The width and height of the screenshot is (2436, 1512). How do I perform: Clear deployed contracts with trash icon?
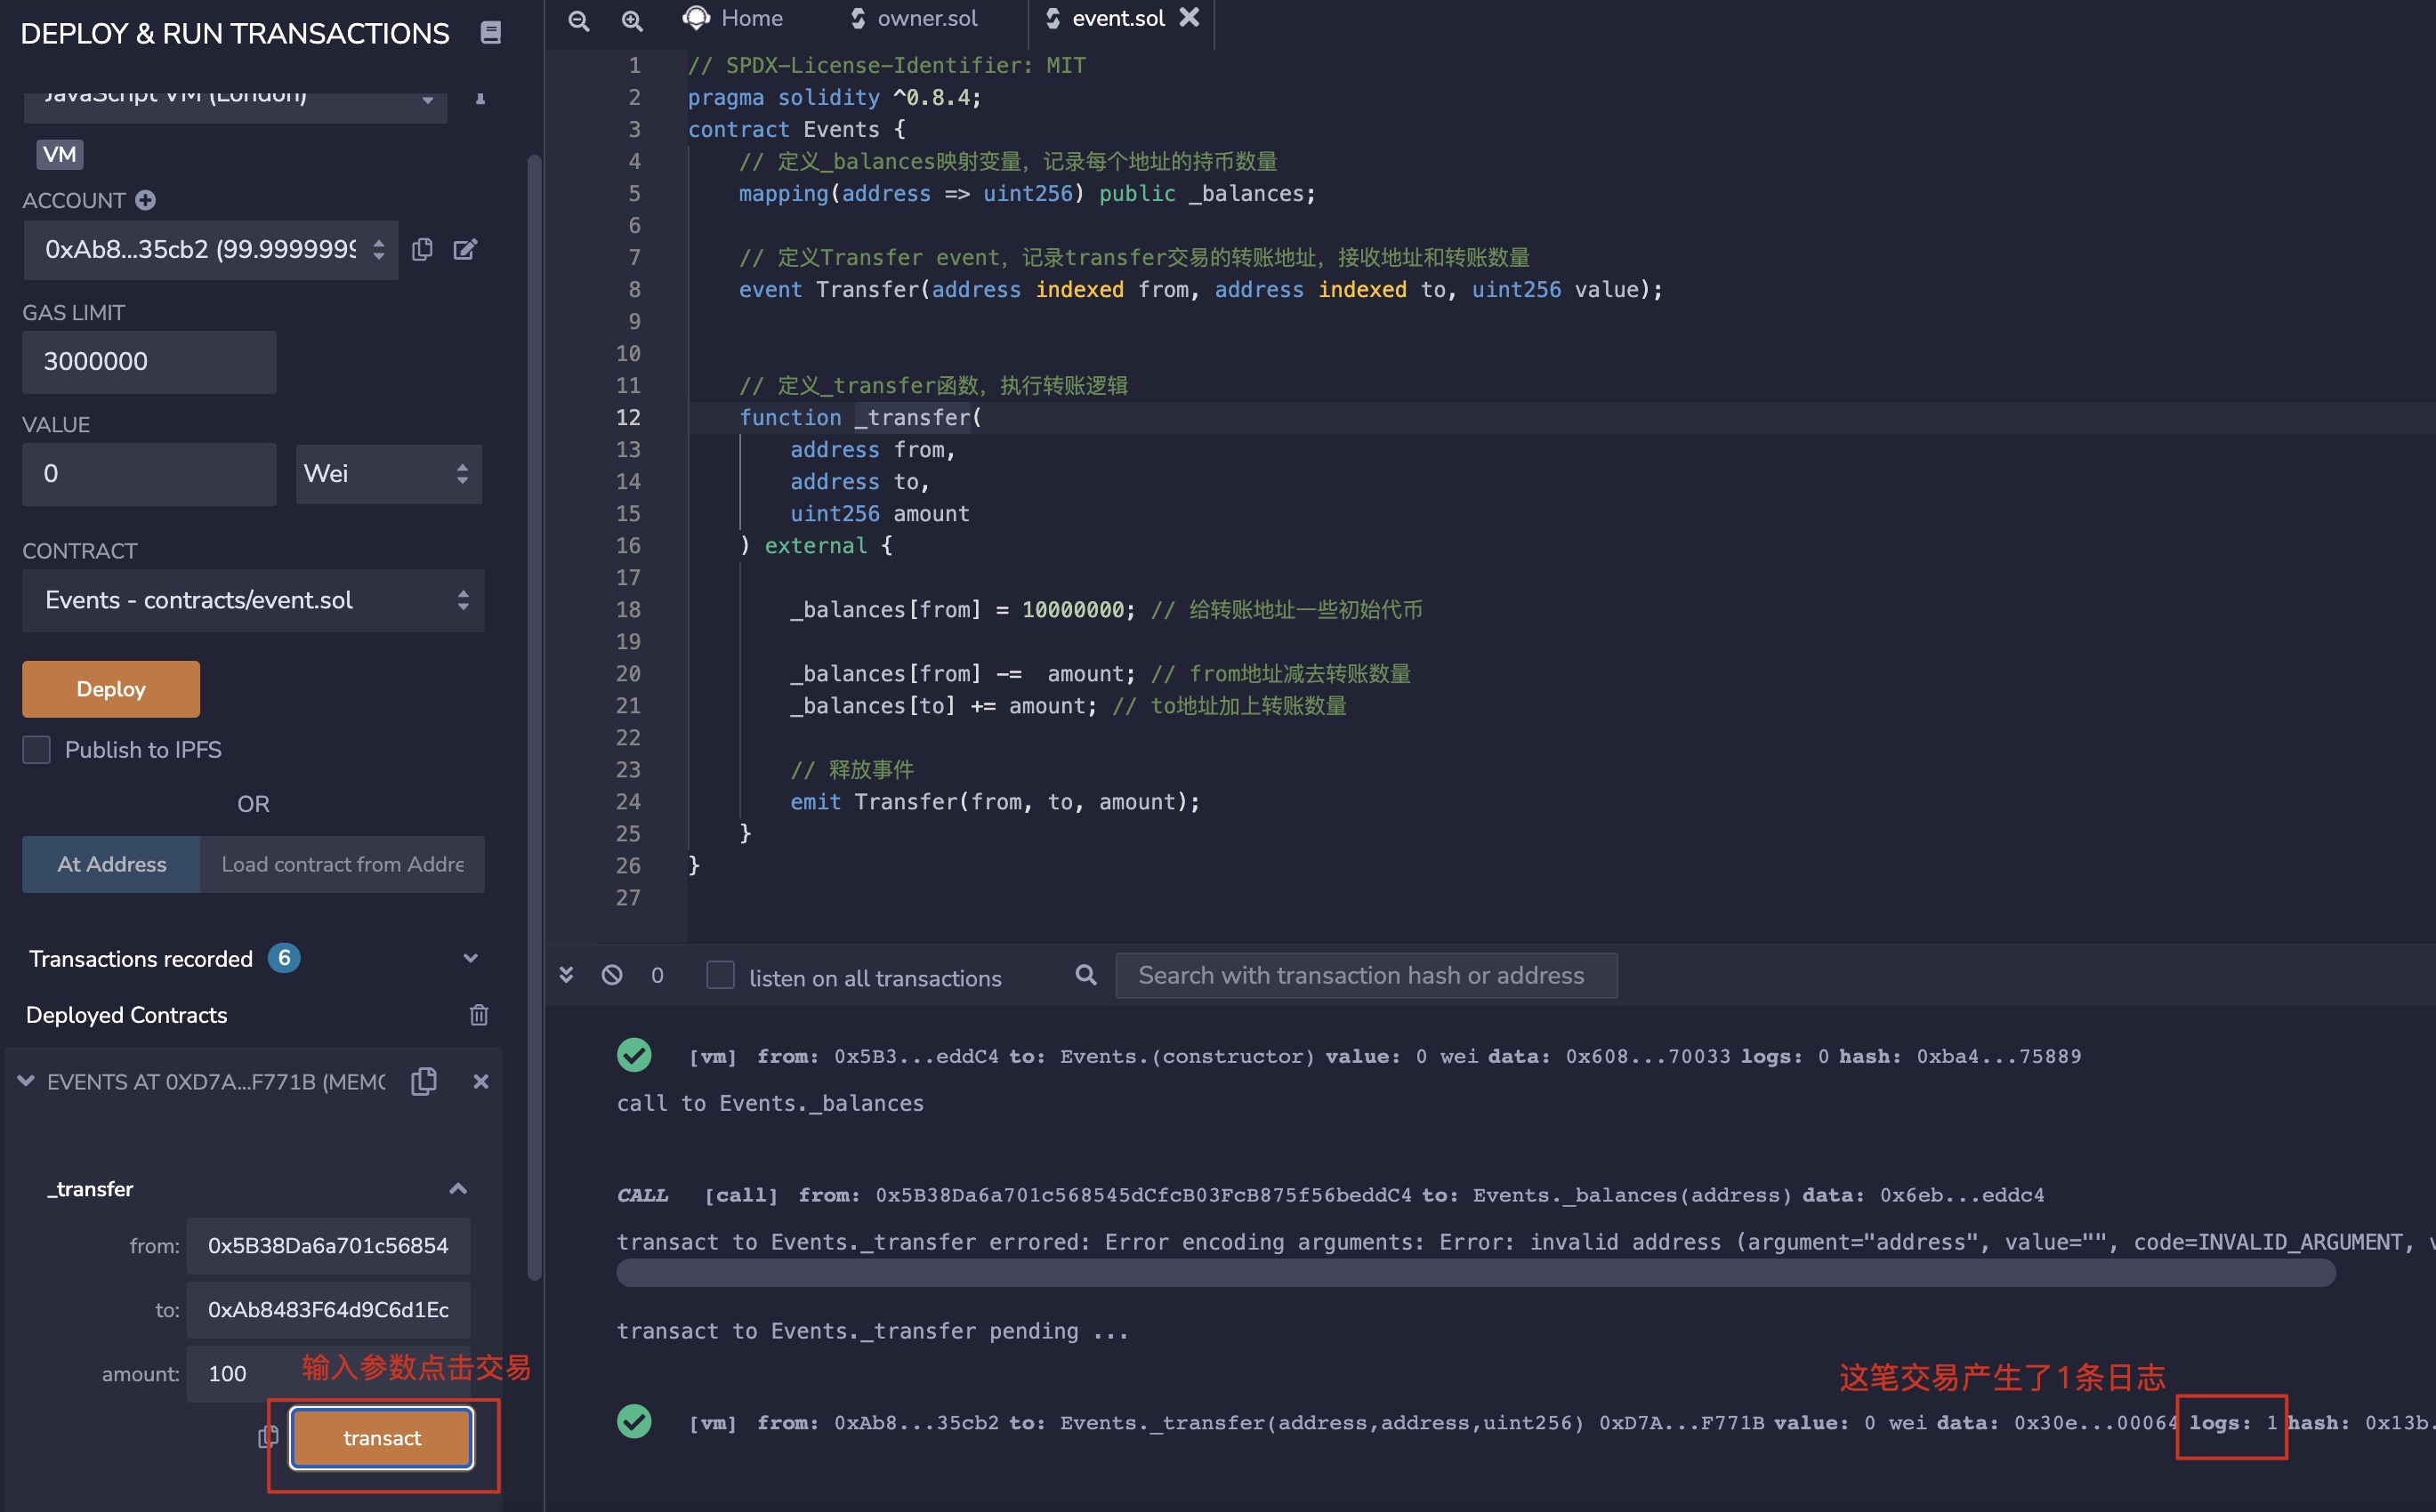click(x=478, y=1015)
